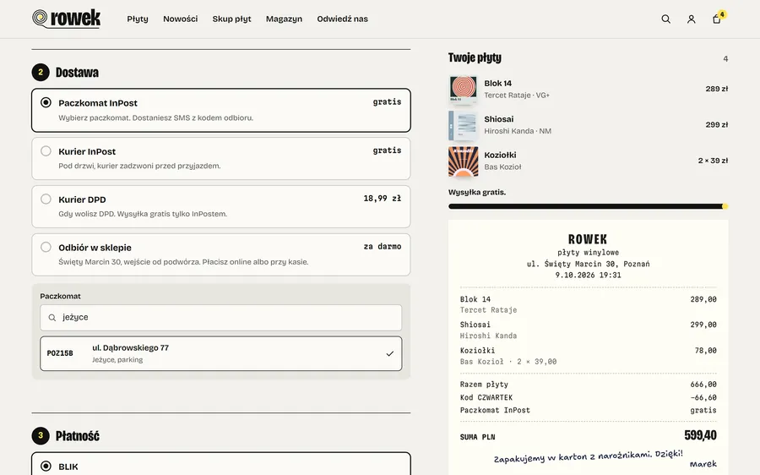The height and width of the screenshot is (475, 760).
Task: Open the Płyty menu
Action: [138, 19]
